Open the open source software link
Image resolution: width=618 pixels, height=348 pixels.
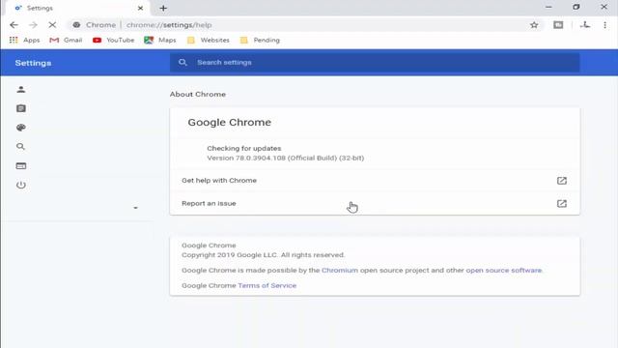point(504,271)
